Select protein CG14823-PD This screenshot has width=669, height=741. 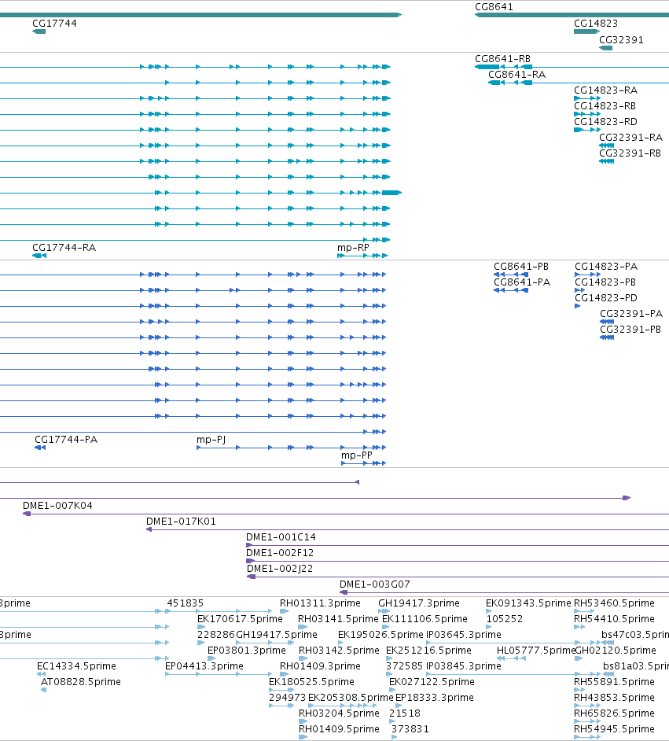(x=606, y=297)
